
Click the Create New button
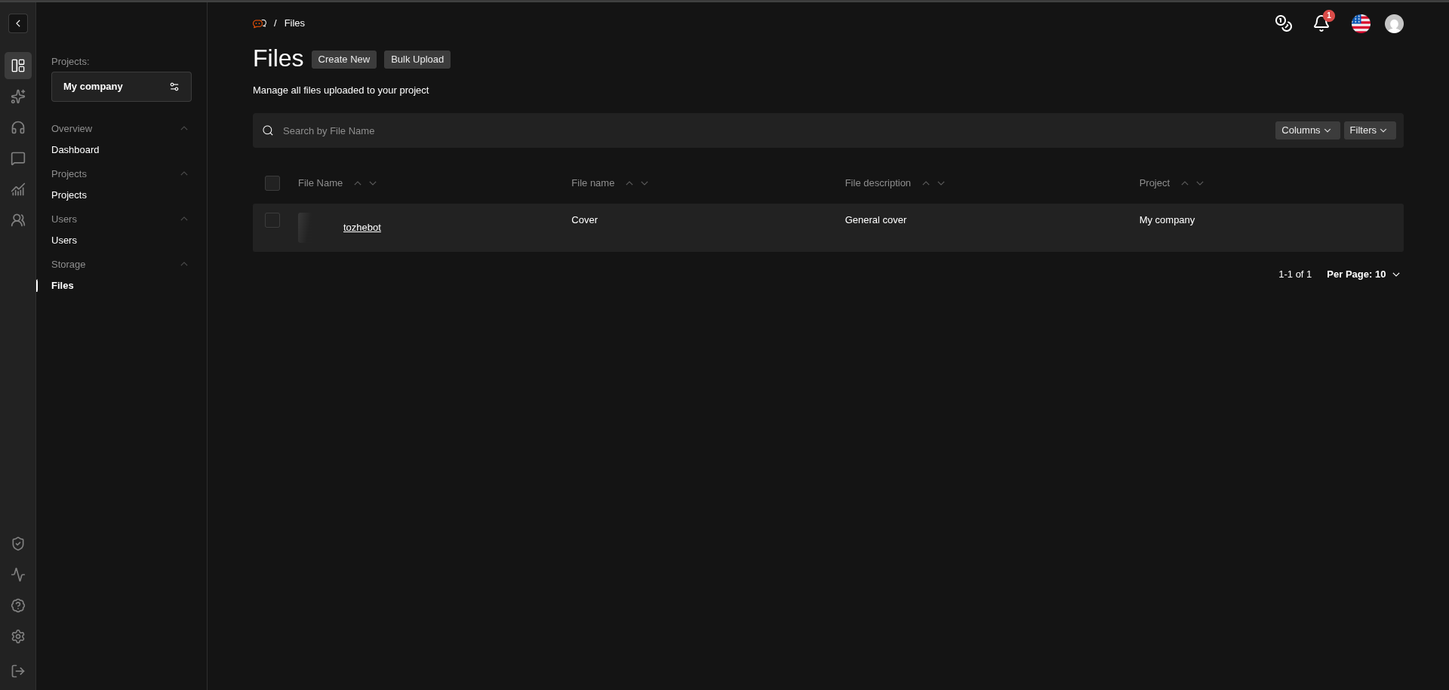click(x=344, y=60)
